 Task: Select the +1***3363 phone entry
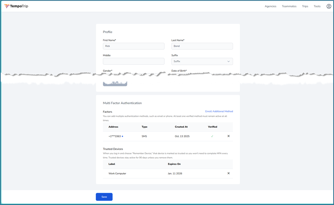pos(114,136)
